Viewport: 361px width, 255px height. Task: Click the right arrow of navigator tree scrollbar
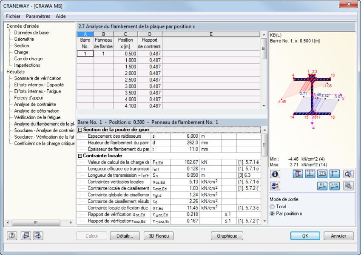tap(71, 223)
